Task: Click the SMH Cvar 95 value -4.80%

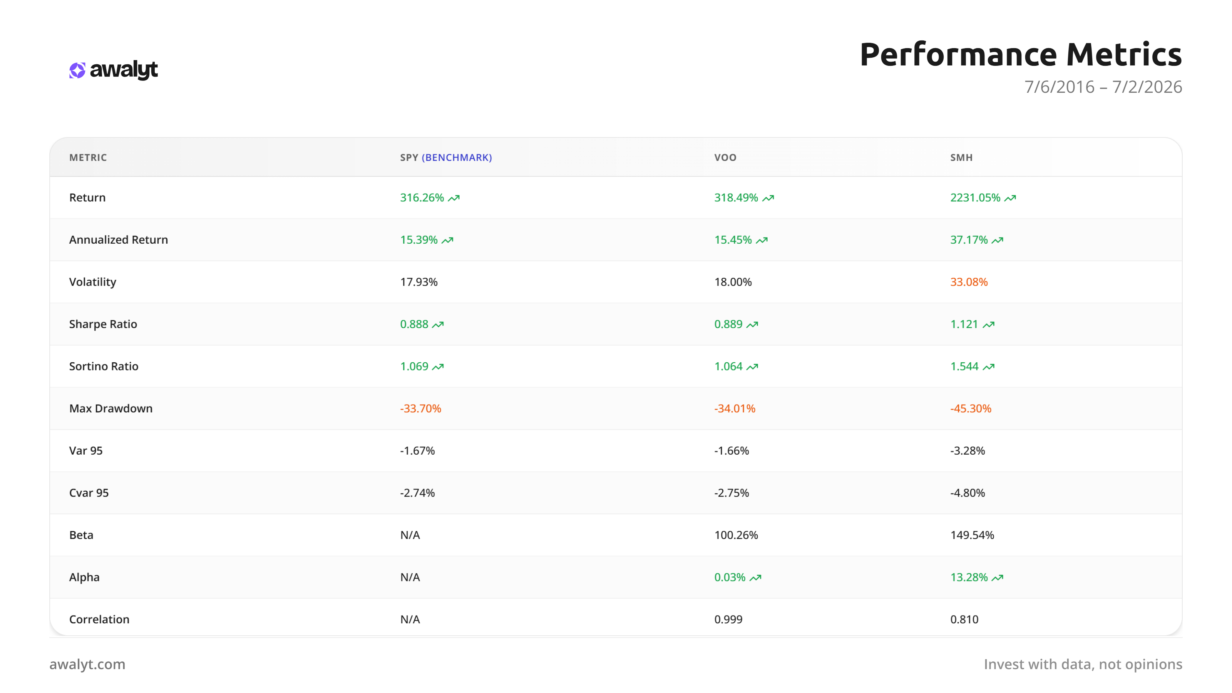Action: tap(968, 493)
